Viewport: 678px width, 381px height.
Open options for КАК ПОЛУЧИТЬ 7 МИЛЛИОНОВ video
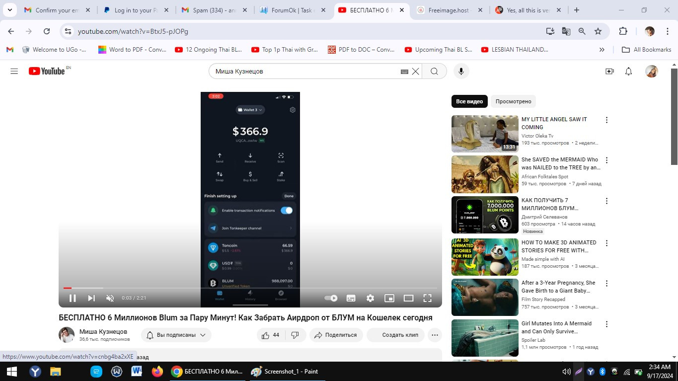pos(606,201)
